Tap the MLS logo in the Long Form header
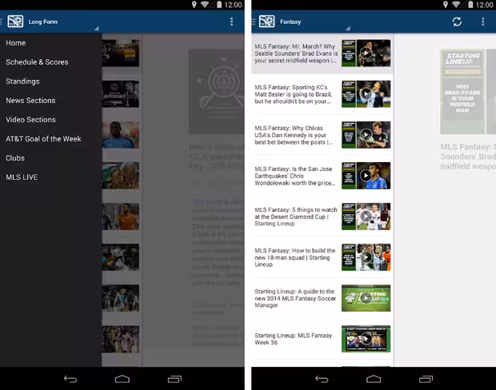 tap(15, 22)
